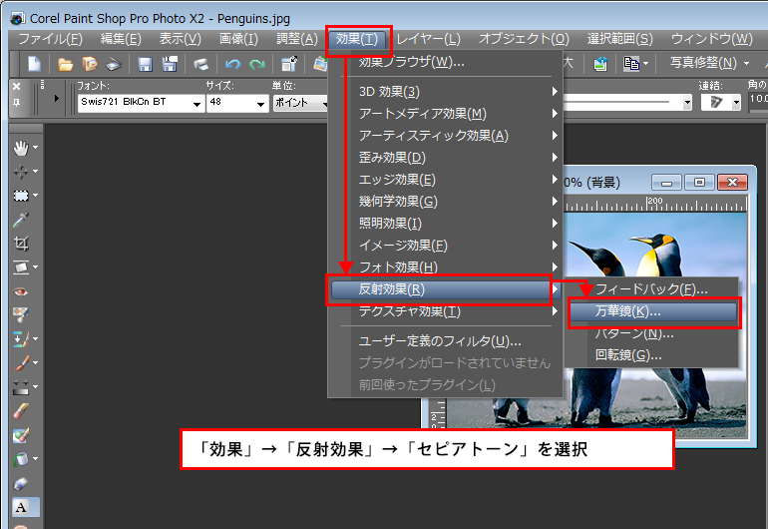Select the Move tool
The image size is (768, 529).
tap(21, 172)
